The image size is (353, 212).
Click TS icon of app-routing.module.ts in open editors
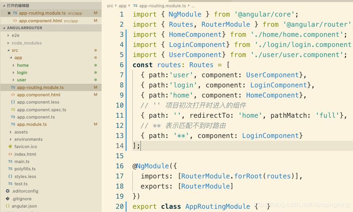pyautogui.click(x=15, y=13)
